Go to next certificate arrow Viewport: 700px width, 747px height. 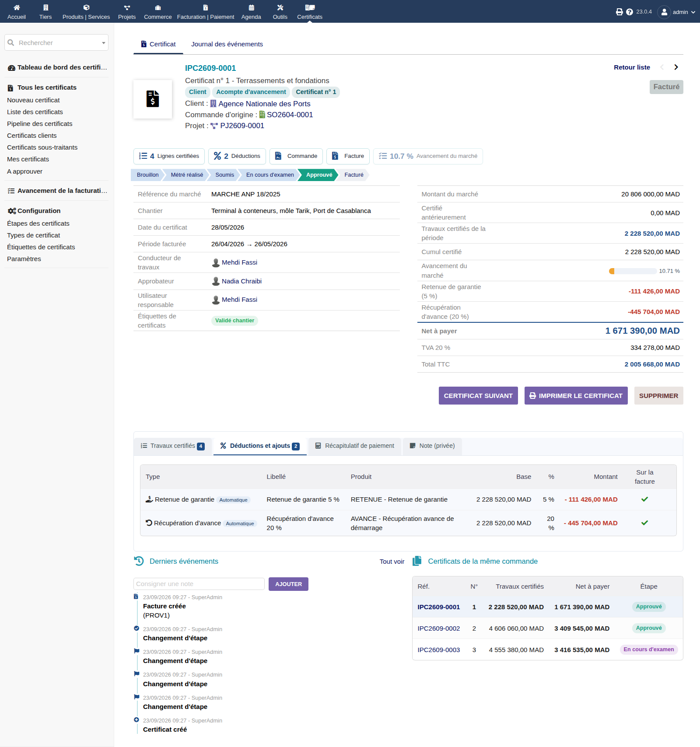tap(676, 67)
